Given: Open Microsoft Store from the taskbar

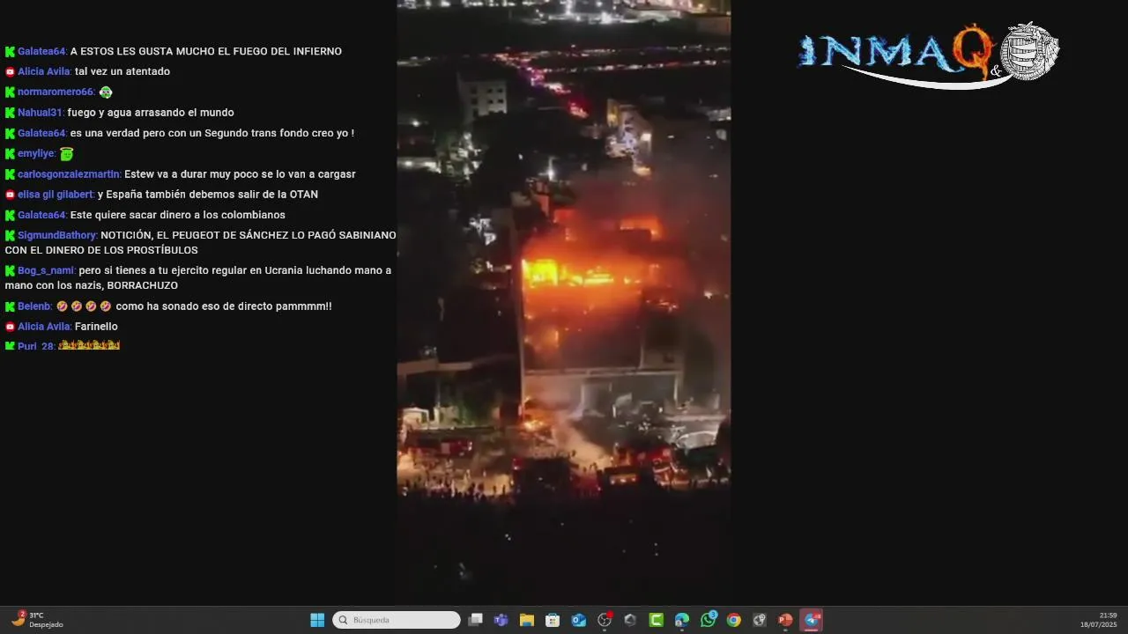Looking at the screenshot, I should point(553,620).
